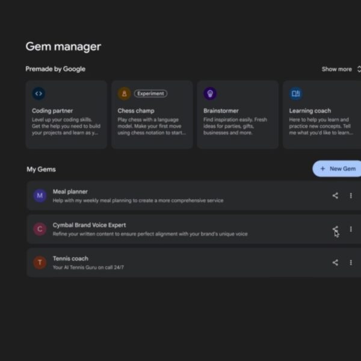Click the orange T avatar for Tennis coach
The image size is (361, 361).
(x=40, y=262)
